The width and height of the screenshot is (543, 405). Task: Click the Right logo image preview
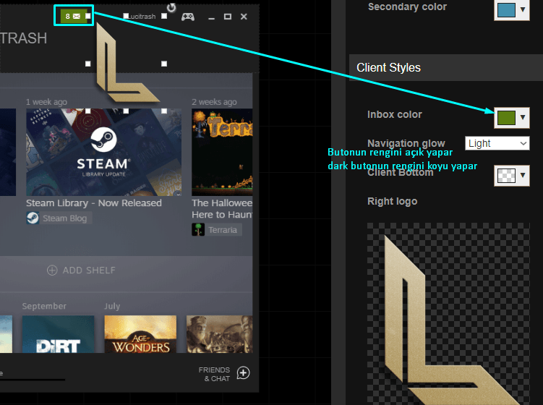[x=448, y=314]
